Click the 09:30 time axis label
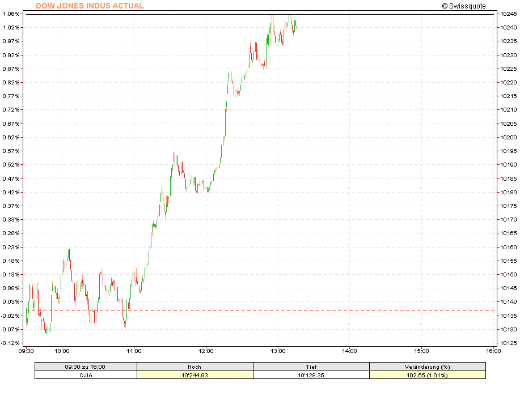Screen dimensions: 520x396 coord(26,351)
